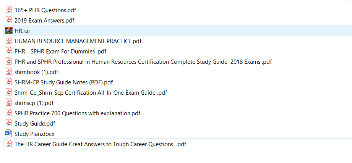The width and height of the screenshot is (352, 163).
Task: Select SPHR Practice 700 Questions with explanation.pdf
Action: point(77,113)
